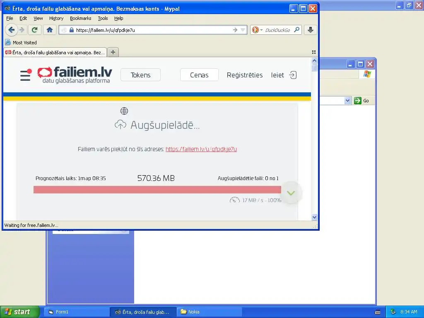Click the globe icon above upload heading
The height and width of the screenshot is (318, 424).
point(124,111)
